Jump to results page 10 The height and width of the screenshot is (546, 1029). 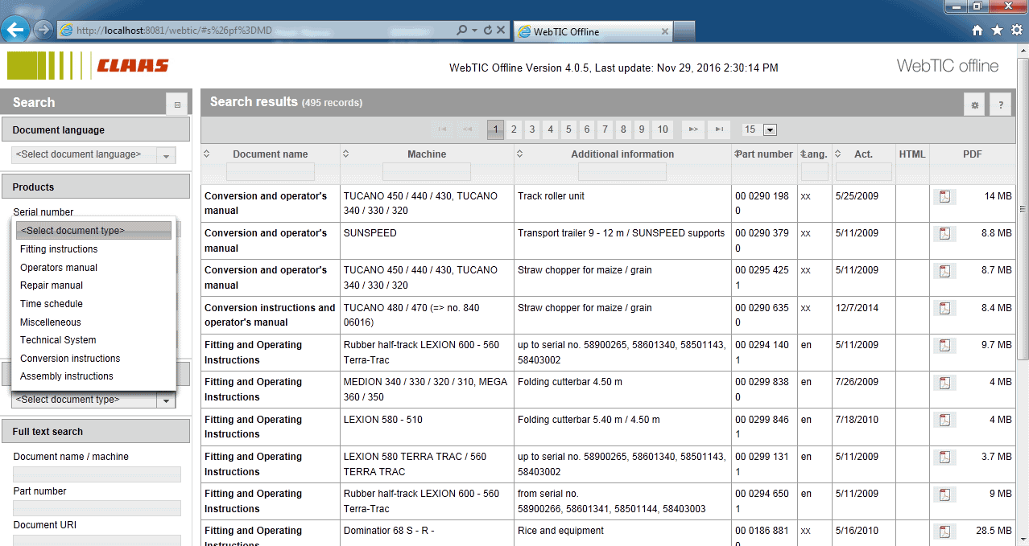click(x=662, y=129)
